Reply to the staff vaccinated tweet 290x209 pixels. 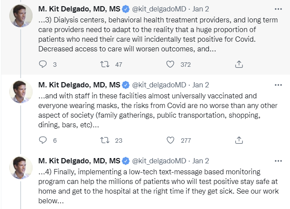[x=43, y=140]
